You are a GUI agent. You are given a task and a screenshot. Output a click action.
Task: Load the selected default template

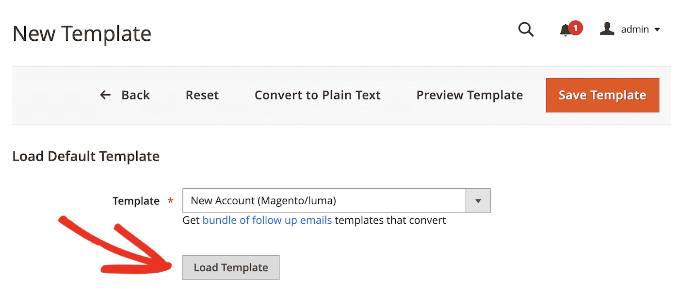pyautogui.click(x=230, y=267)
